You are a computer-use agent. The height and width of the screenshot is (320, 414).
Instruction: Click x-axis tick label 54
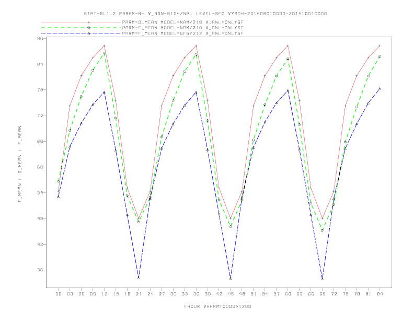pyautogui.click(x=265, y=294)
